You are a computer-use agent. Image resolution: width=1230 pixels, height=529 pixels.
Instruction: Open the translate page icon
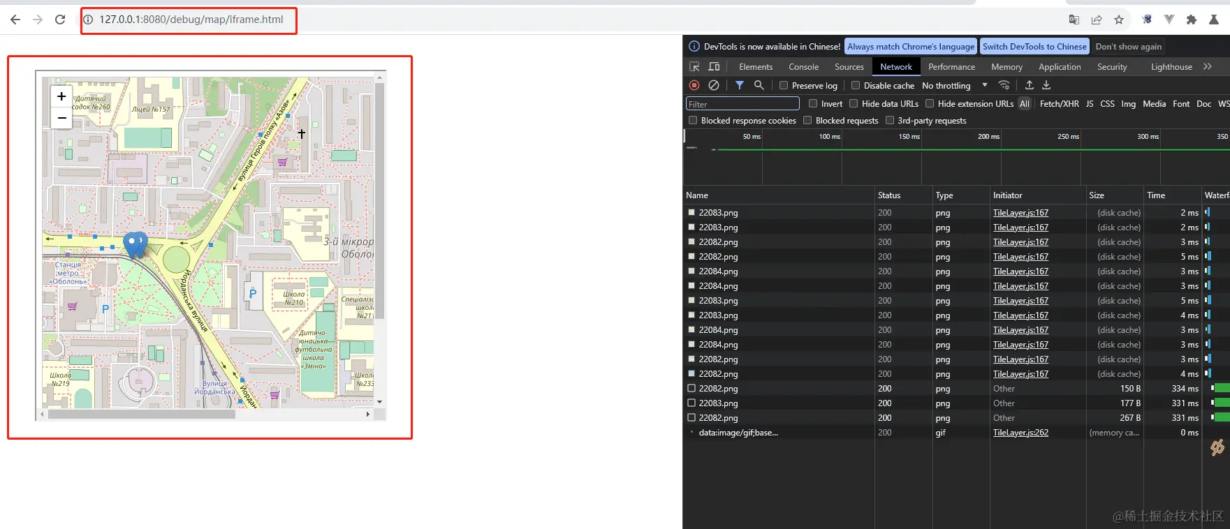(x=1074, y=20)
